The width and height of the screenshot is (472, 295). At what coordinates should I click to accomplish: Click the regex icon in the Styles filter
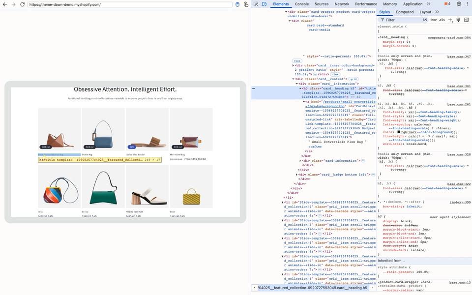pyautogui.click(x=425, y=20)
